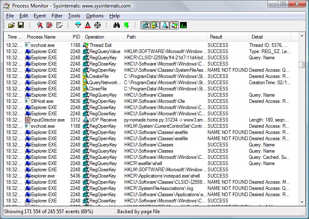309x219 pixels.
Task: Save events with the floppy disk icon
Action: (x=21, y=25)
